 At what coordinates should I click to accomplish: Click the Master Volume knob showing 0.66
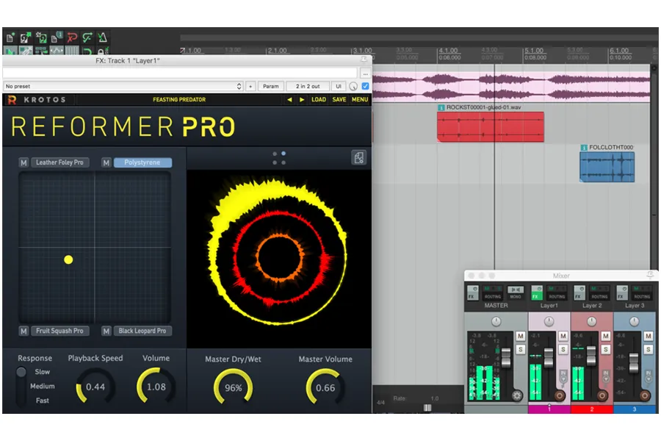[325, 388]
